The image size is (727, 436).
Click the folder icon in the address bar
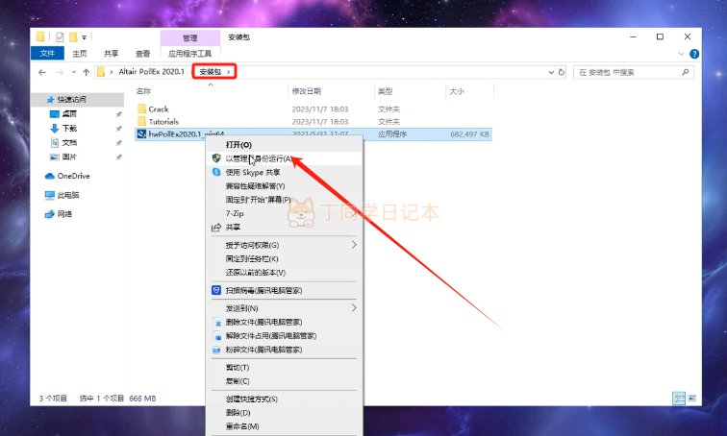pyautogui.click(x=101, y=72)
